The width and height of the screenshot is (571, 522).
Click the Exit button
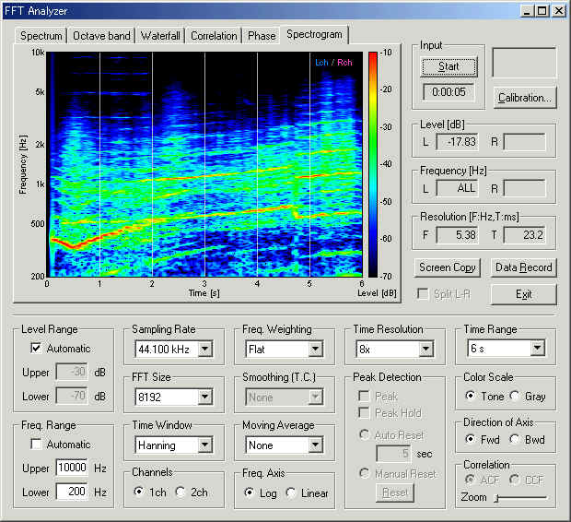(x=523, y=294)
